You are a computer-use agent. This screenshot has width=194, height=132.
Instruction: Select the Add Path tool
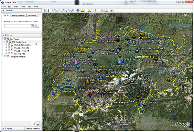point(62,11)
